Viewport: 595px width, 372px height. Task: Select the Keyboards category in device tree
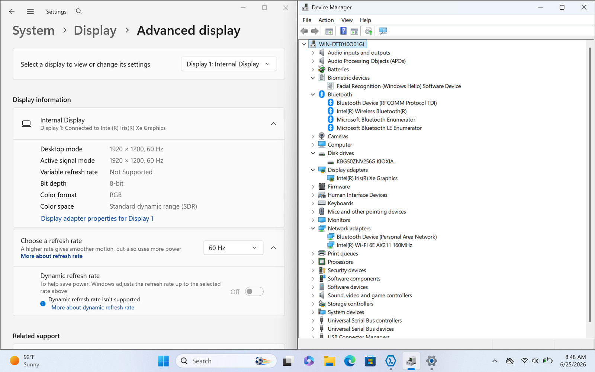[341, 203]
